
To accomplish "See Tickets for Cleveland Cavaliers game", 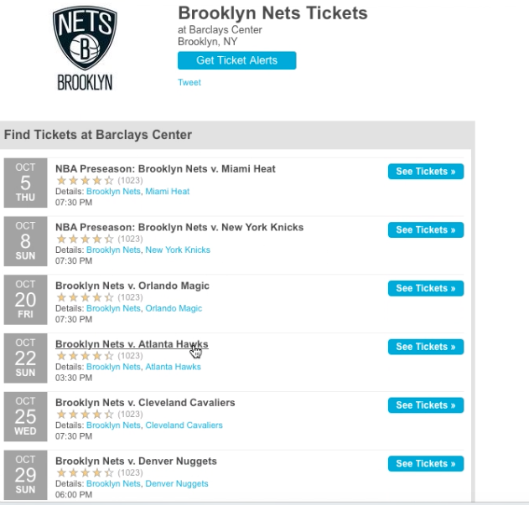I will (x=426, y=405).
